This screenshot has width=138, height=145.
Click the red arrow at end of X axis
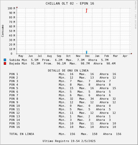tap(131, 54)
